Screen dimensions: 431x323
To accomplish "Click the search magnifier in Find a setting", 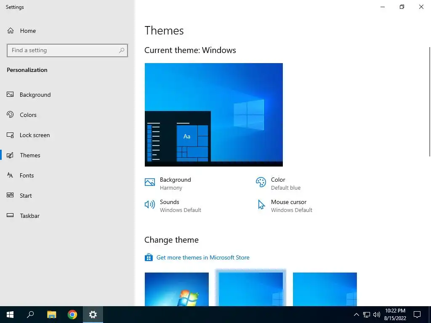I will click(122, 50).
